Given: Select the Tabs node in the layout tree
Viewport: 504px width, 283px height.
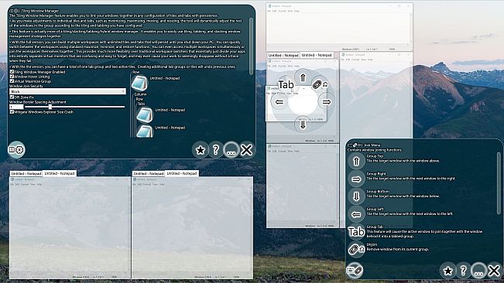Looking at the screenshot, I should pos(141,104).
